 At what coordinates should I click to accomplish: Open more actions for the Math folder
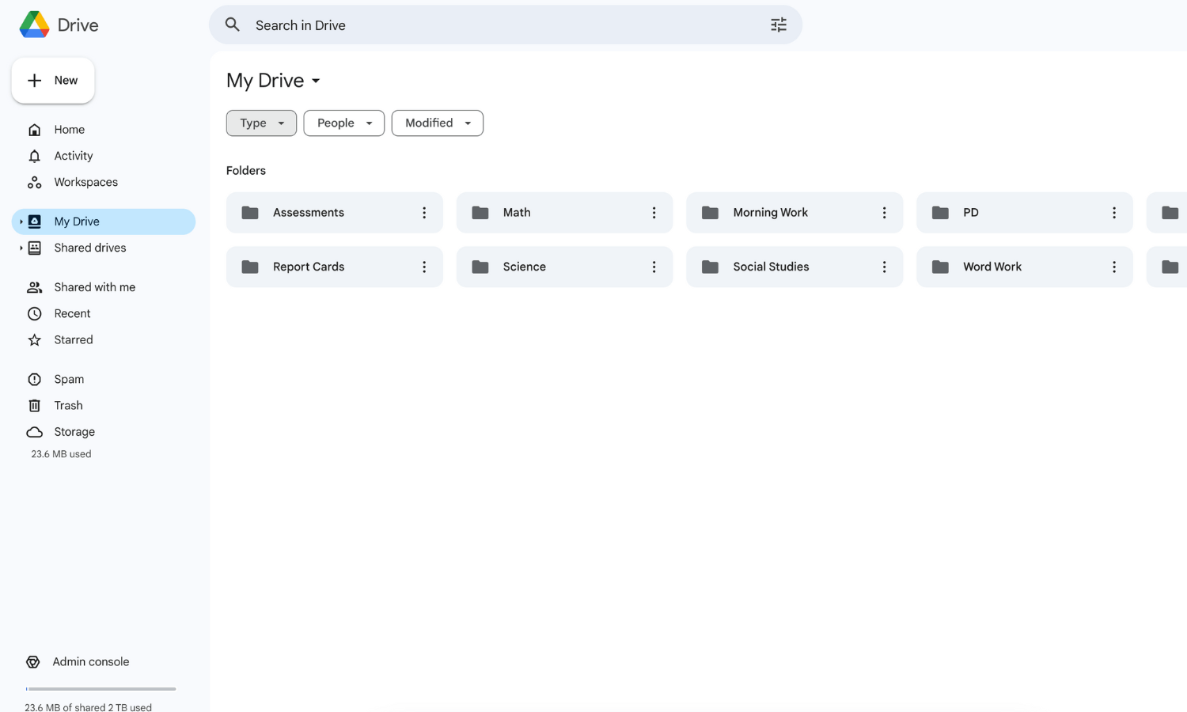click(x=654, y=212)
